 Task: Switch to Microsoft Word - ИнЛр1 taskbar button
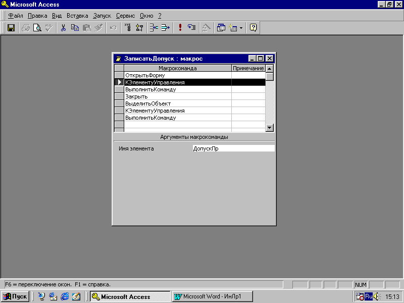(212, 296)
